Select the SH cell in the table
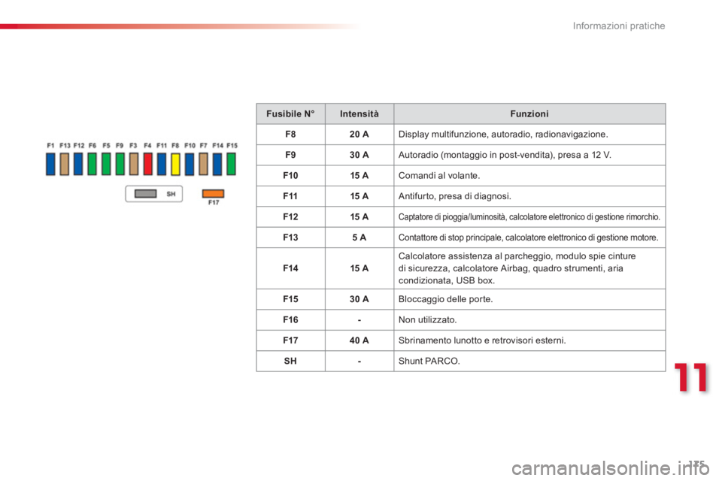The height and width of the screenshot is (481, 722). tap(290, 362)
